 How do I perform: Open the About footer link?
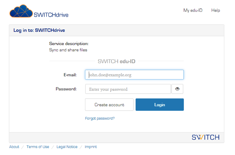[14, 147]
